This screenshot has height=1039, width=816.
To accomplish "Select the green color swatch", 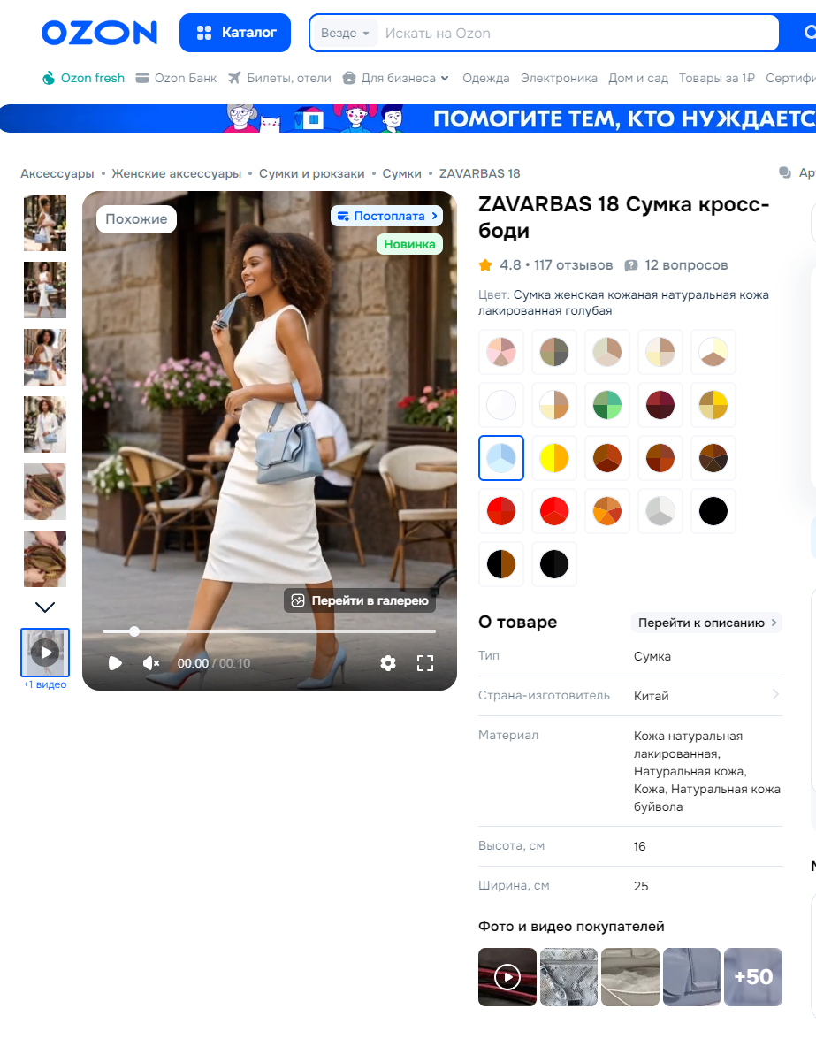I will coord(607,405).
